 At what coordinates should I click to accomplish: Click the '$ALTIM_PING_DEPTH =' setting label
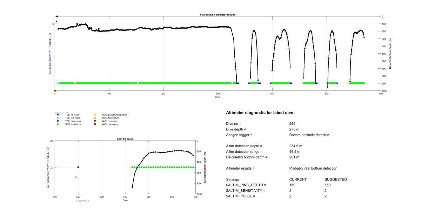click(x=246, y=185)
